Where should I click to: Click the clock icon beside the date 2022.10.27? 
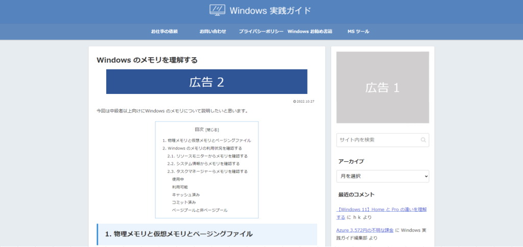pyautogui.click(x=295, y=102)
